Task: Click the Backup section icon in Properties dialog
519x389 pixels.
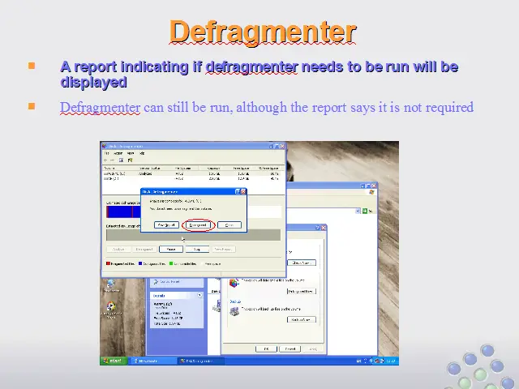Action: point(234,310)
